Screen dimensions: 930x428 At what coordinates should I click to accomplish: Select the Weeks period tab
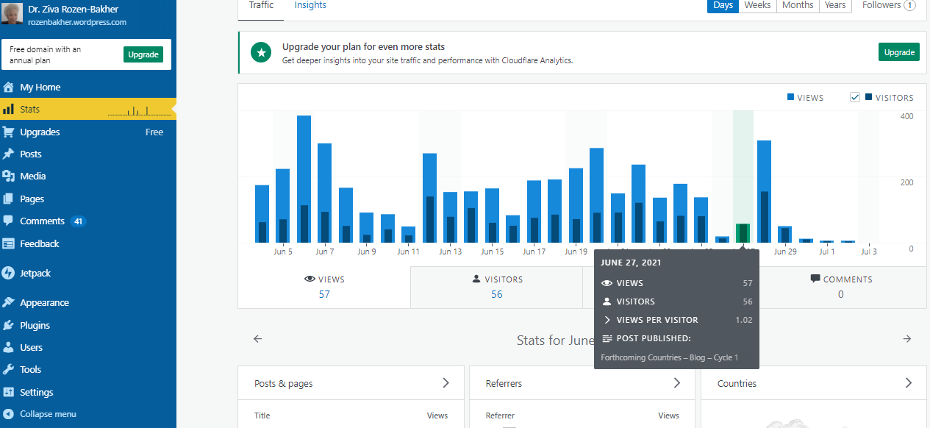pos(757,5)
